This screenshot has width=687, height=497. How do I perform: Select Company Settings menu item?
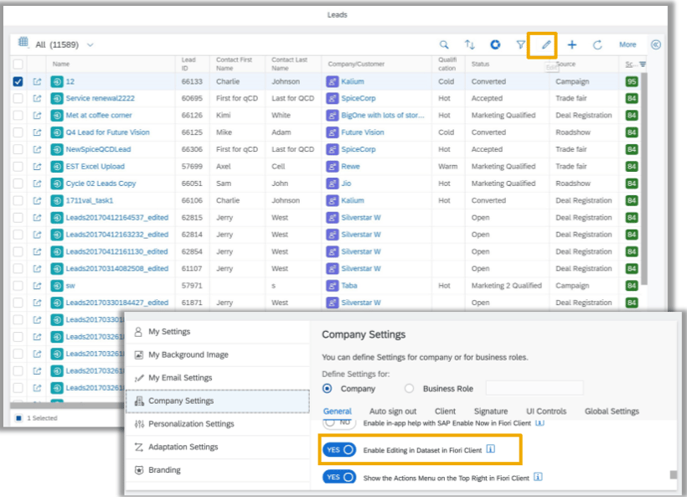218,401
